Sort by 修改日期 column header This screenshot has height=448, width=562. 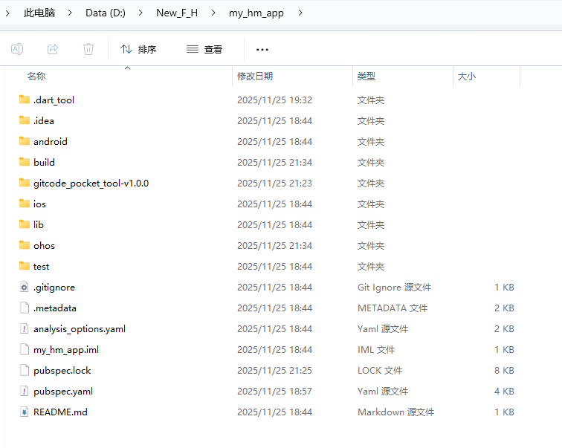tap(255, 77)
